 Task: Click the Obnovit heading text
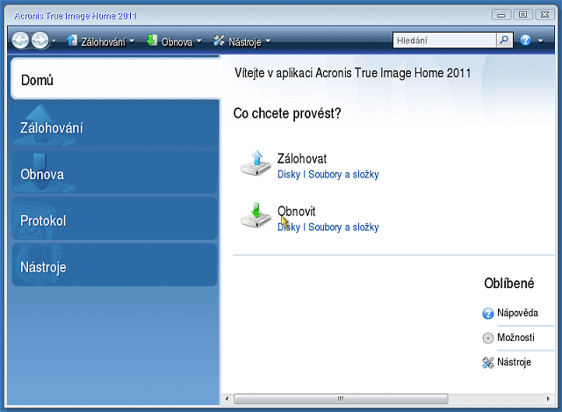tap(296, 212)
